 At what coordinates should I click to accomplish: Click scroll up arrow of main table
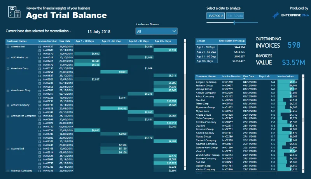185,42
